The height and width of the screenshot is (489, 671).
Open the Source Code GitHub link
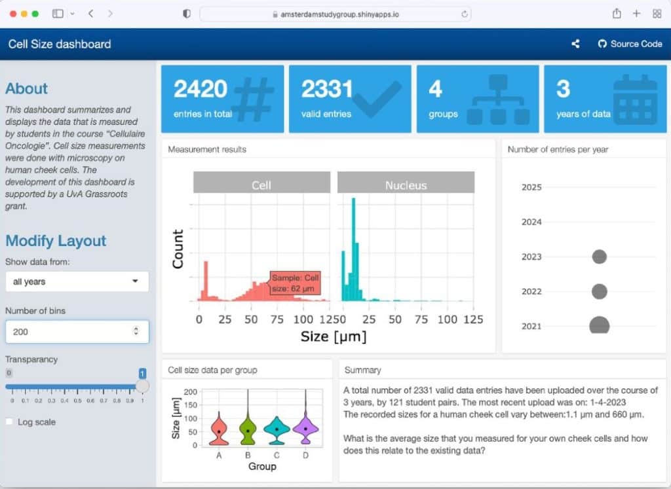630,44
